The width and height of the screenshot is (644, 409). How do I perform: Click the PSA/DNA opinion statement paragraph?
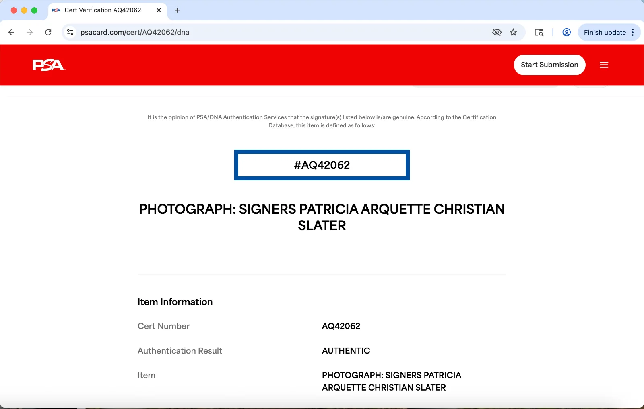(x=322, y=121)
